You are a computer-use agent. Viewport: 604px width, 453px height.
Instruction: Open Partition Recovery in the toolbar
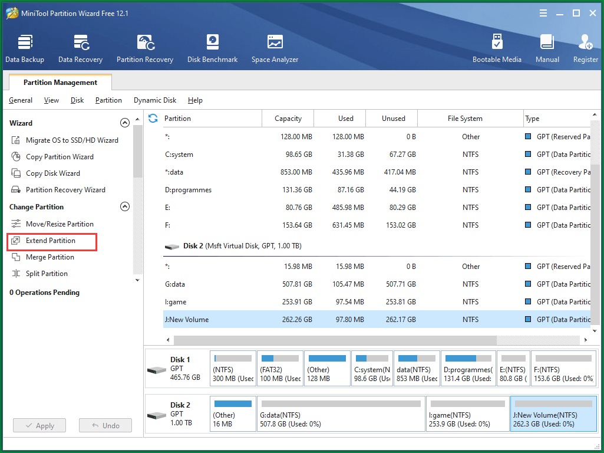145,49
